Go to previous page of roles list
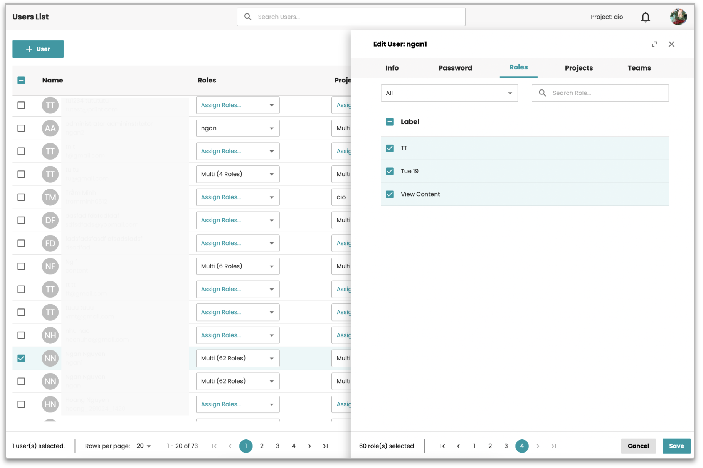Screen dimensions: 703x468 pos(458,446)
